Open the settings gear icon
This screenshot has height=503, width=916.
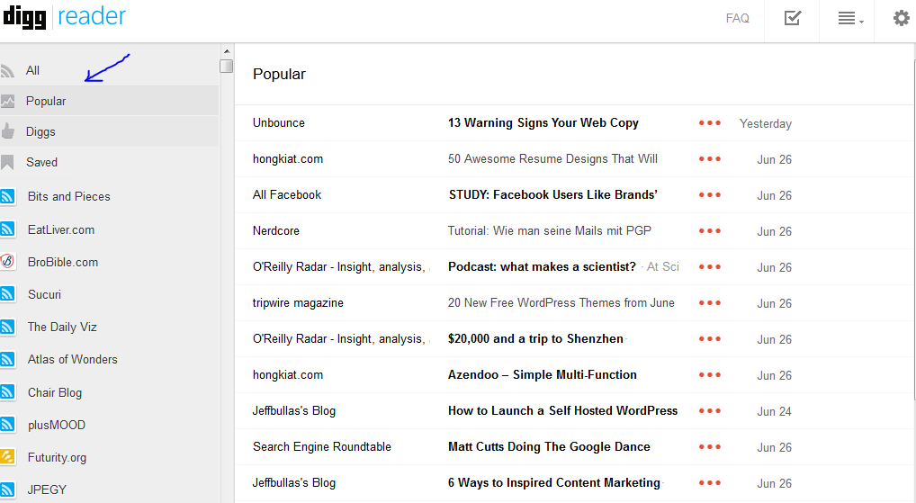[902, 18]
